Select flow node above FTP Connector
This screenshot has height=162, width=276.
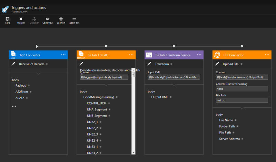coord(242,46)
